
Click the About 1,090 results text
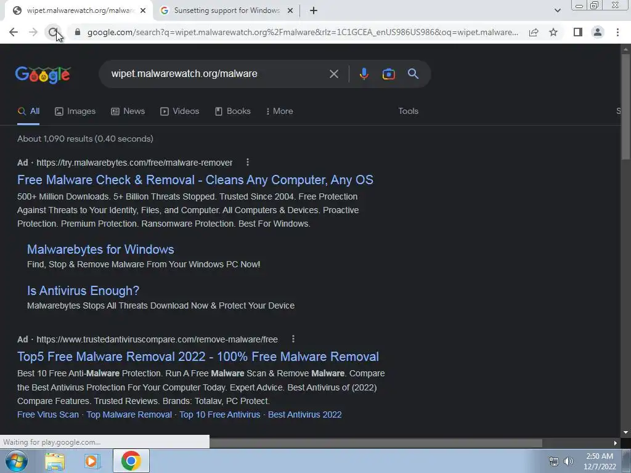(85, 139)
